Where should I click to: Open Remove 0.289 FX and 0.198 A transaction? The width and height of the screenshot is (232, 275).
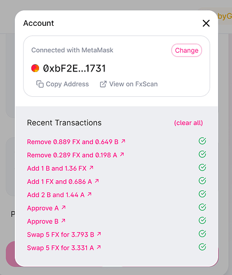click(75, 155)
